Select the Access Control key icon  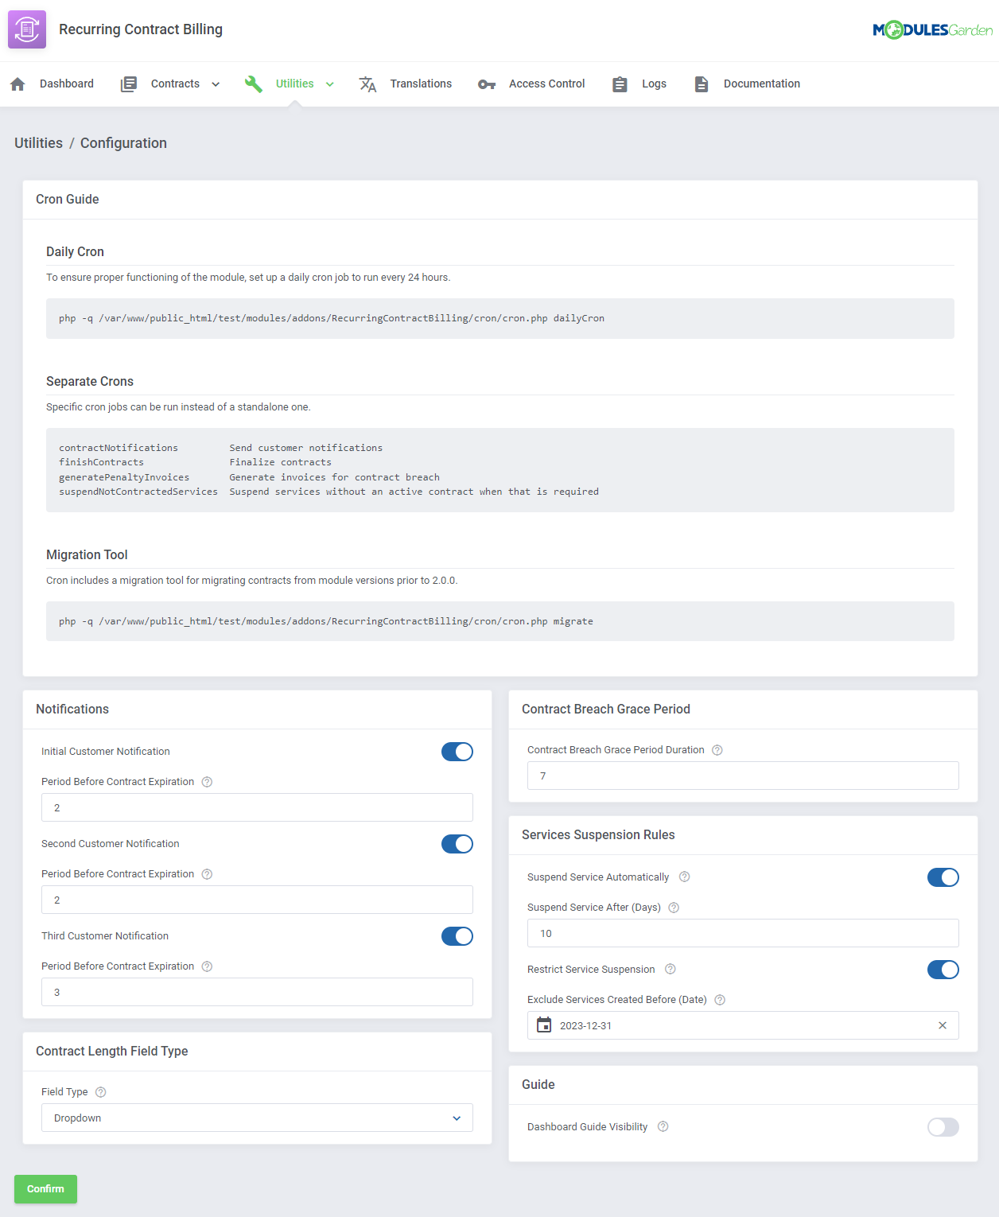[x=486, y=84]
